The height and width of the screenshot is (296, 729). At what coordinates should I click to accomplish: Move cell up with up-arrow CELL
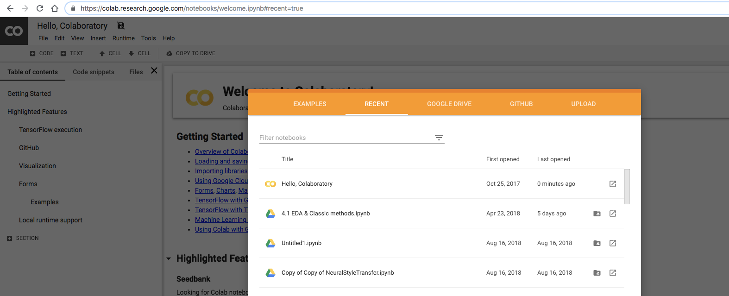[110, 53]
